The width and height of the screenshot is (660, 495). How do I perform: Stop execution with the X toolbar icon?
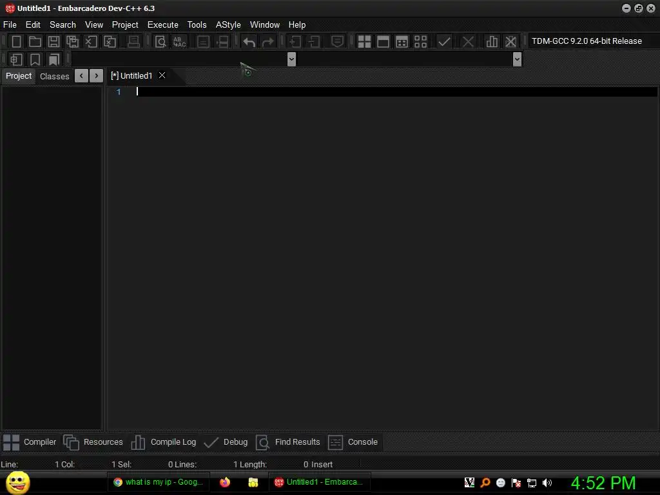468,41
